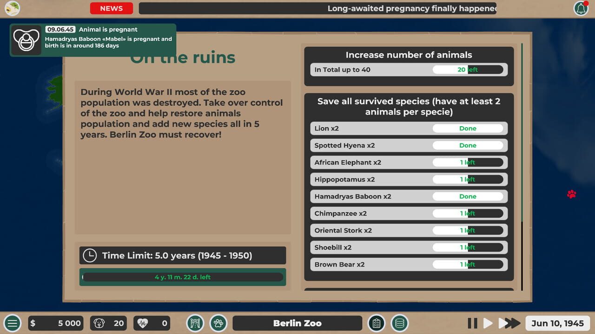This screenshot has width=595, height=334.
Task: Click the notifications bell icon
Action: point(581,8)
